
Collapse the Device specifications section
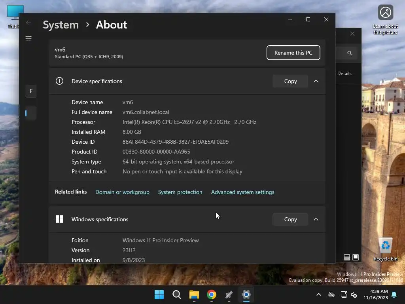(316, 81)
